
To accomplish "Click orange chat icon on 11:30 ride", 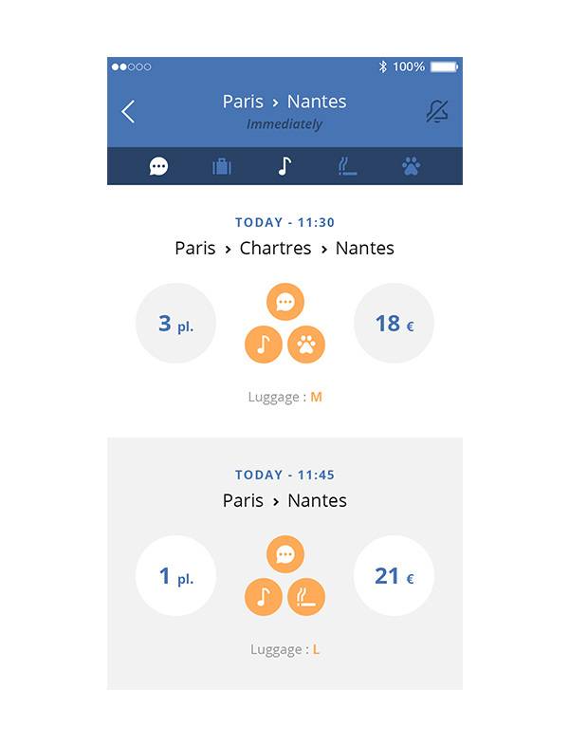I will tap(284, 303).
